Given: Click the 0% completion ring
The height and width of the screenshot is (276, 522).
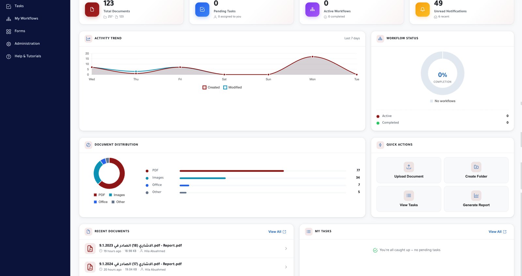Looking at the screenshot, I should 443,73.
